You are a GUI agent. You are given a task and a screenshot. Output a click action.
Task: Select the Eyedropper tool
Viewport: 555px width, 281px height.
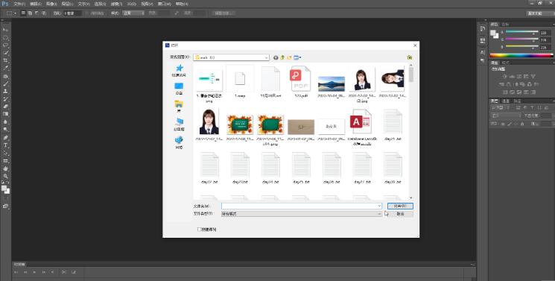pyautogui.click(x=6, y=68)
